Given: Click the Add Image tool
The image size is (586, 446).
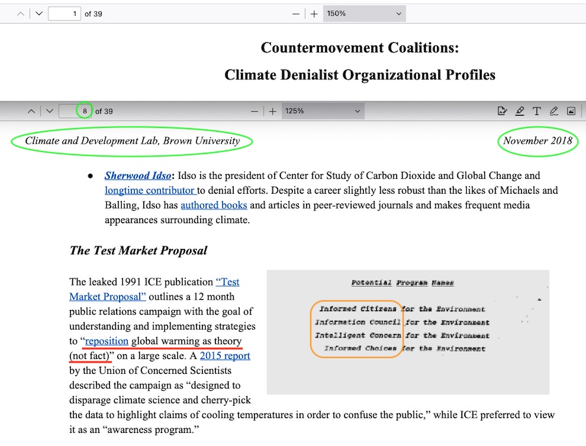Looking at the screenshot, I should tap(571, 111).
